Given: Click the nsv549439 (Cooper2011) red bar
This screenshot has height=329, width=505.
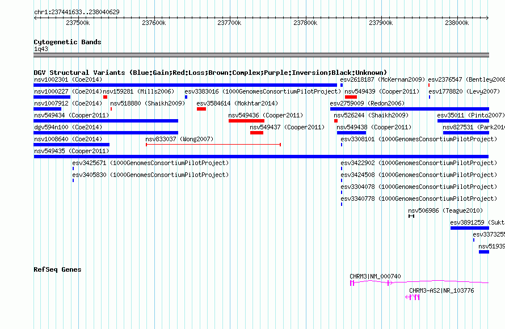Looking at the screenshot, I should tap(351, 97).
